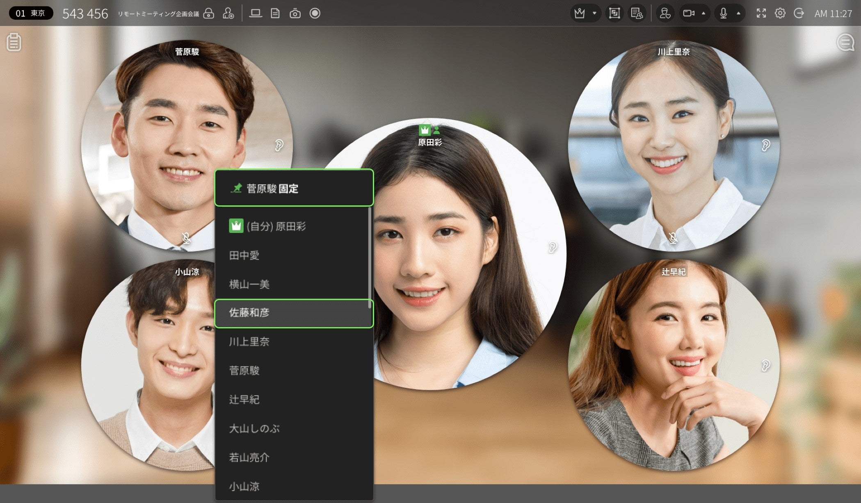The image size is (861, 503).
Task: Expand the camera options arrow
Action: click(703, 14)
